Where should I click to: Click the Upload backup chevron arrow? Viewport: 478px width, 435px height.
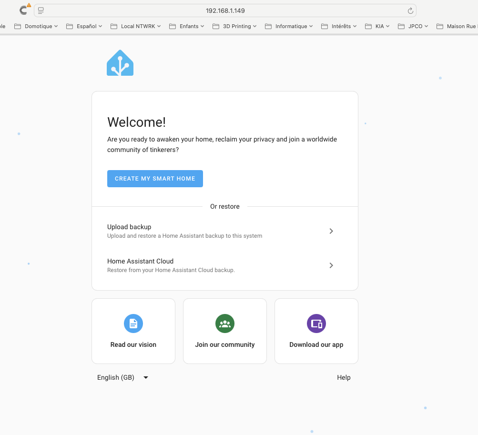coord(331,231)
